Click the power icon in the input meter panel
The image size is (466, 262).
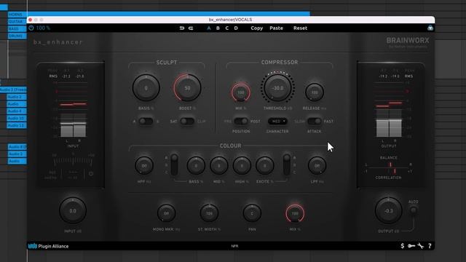91,173
